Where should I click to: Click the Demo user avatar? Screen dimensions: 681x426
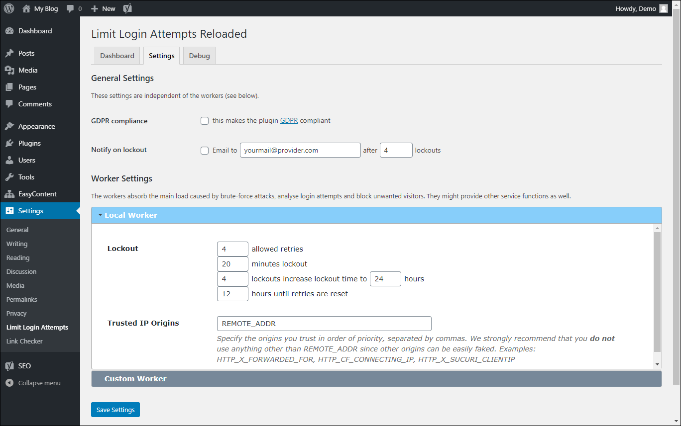click(x=664, y=8)
